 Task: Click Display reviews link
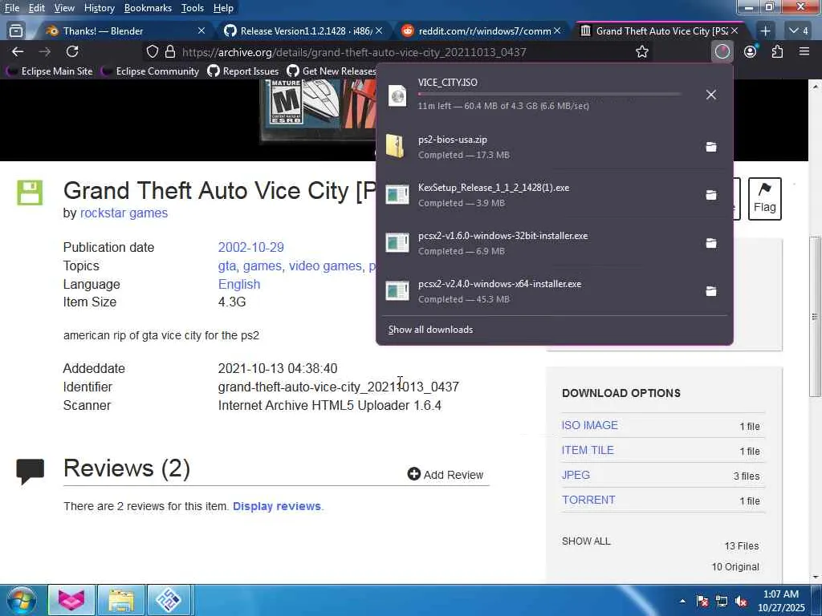pyautogui.click(x=277, y=507)
